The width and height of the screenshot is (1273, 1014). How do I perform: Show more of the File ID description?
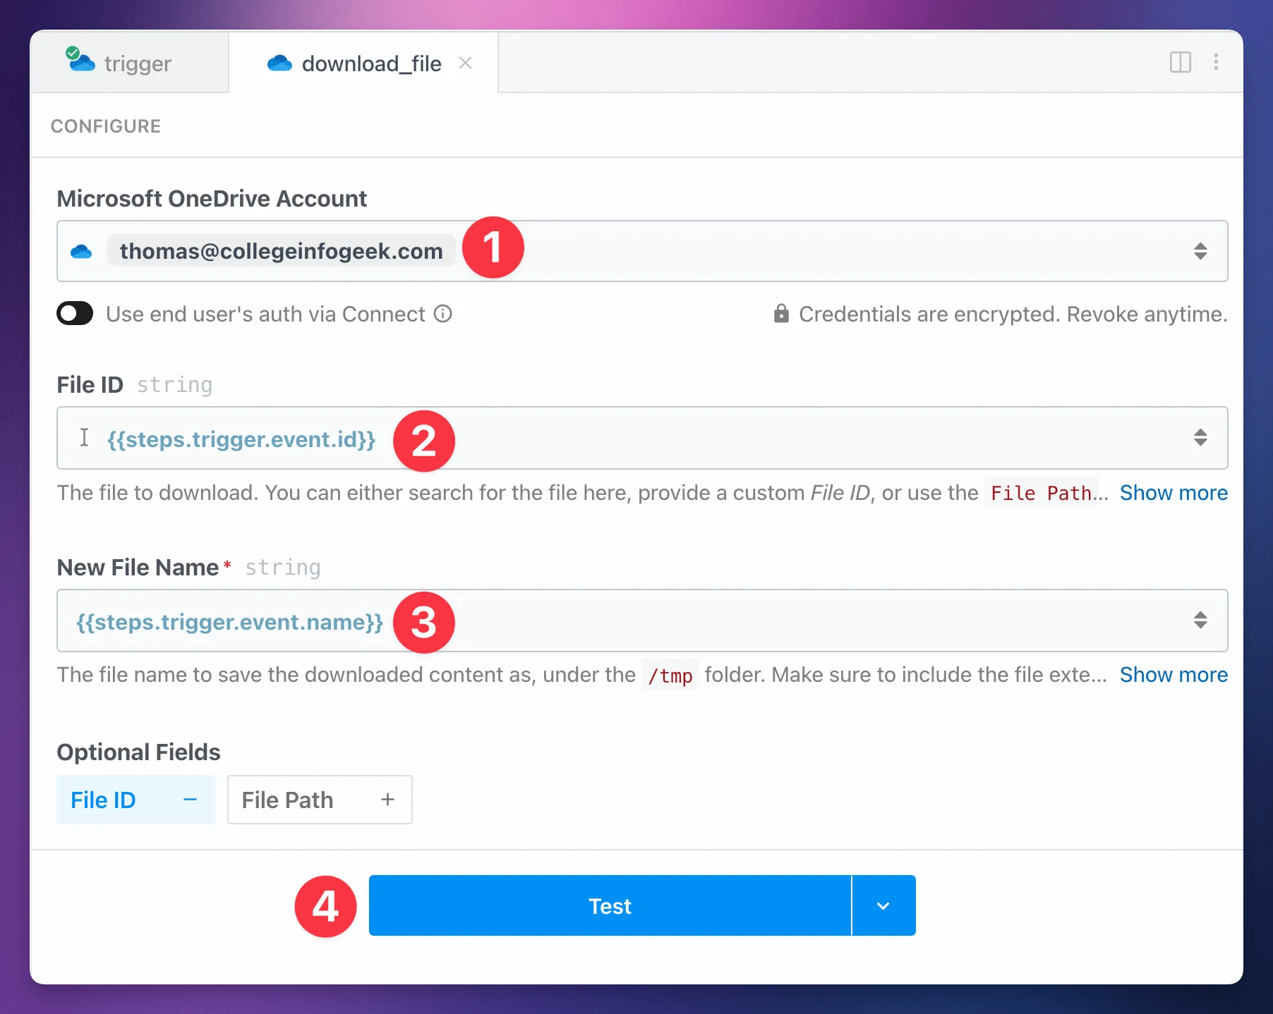[1174, 492]
